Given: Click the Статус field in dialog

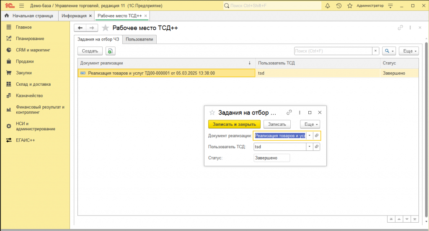Looking at the screenshot, I should pos(271,158).
